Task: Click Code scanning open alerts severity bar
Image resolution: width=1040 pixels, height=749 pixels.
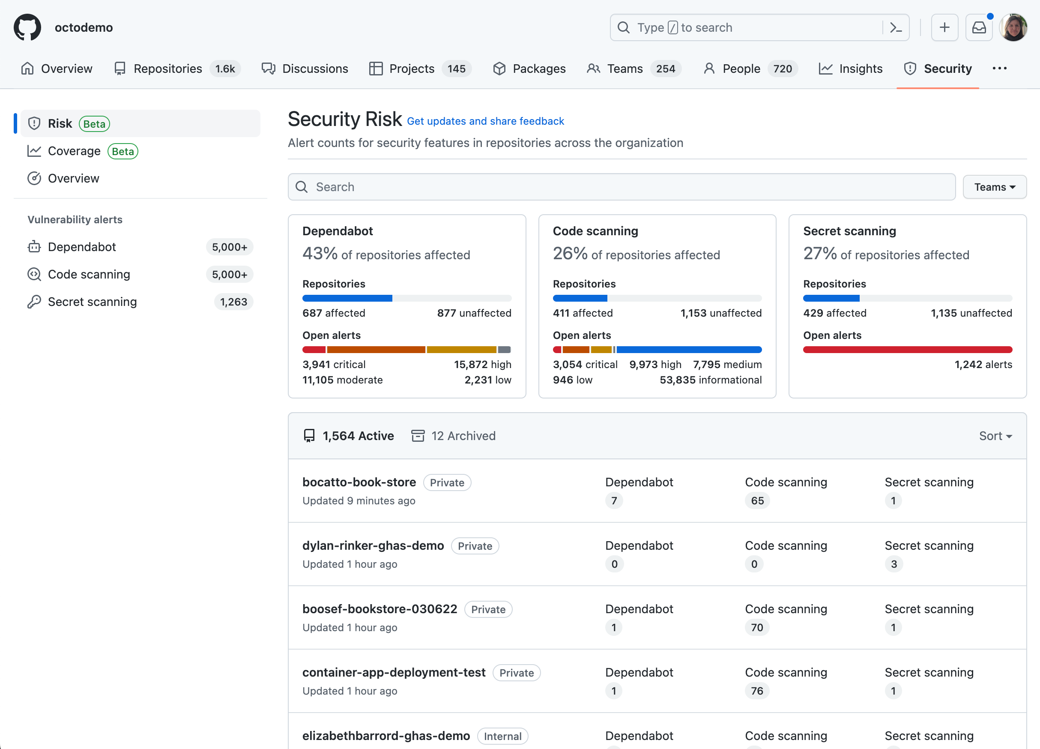Action: click(x=657, y=350)
